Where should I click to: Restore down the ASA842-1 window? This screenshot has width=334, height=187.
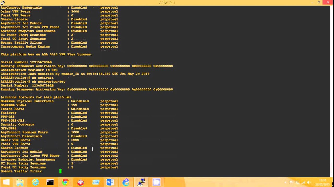coord(319,2)
